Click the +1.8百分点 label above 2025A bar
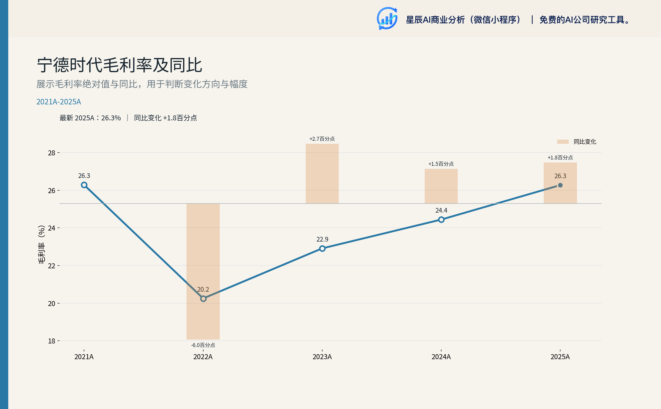Viewport: 661px width, 409px height. pyautogui.click(x=560, y=158)
